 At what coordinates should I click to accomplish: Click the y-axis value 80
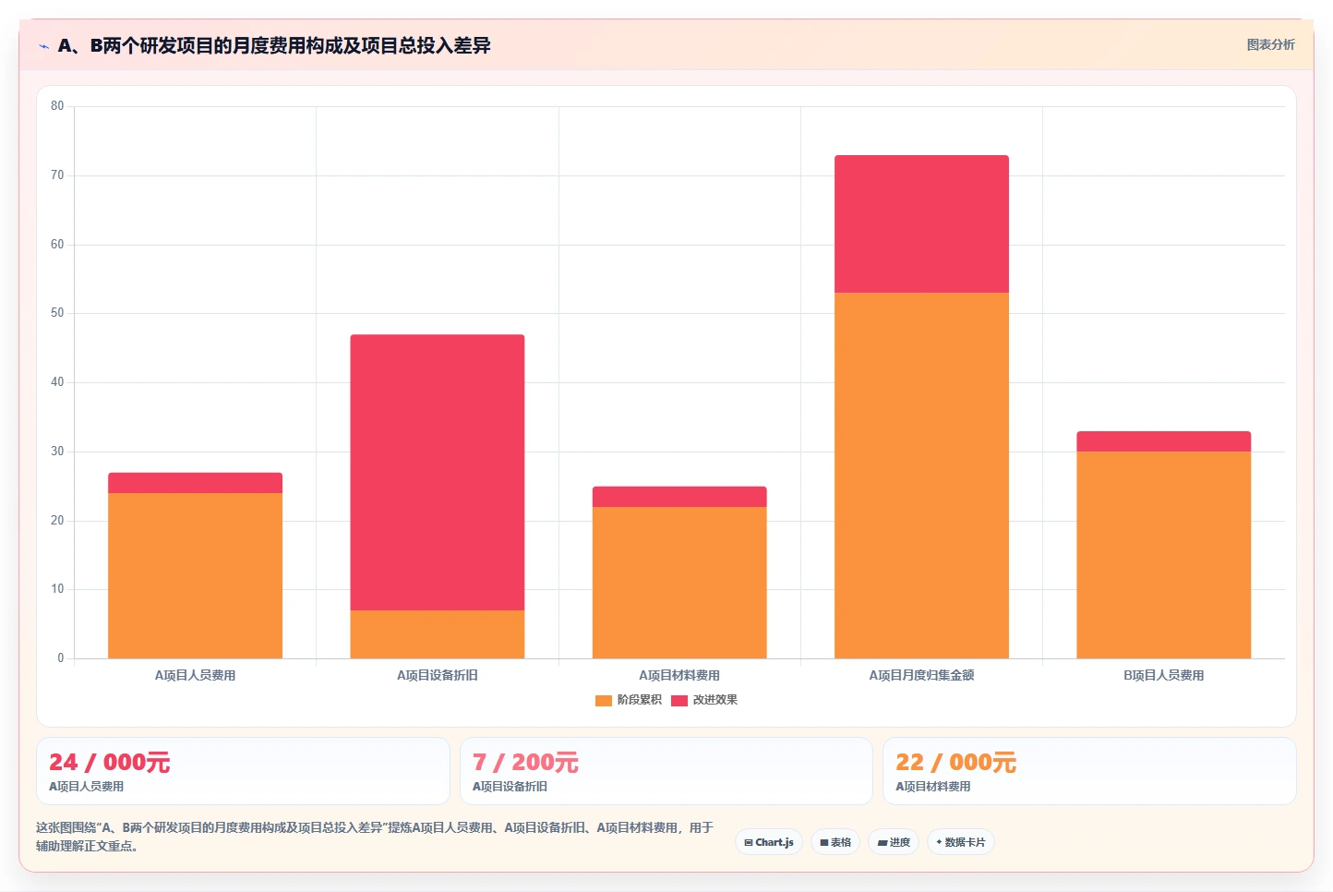tap(57, 106)
